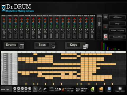Click Track 9's green Pan knob
Image resolution: width=127 pixels, height=95 pixels.
pos(51,27)
